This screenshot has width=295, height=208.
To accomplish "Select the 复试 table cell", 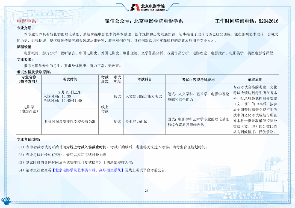I will 117,121.
